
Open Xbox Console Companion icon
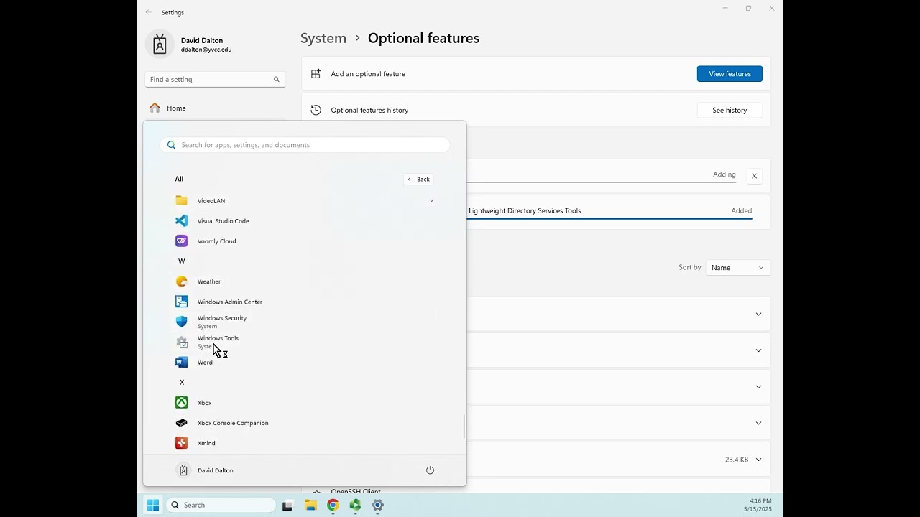tap(182, 423)
